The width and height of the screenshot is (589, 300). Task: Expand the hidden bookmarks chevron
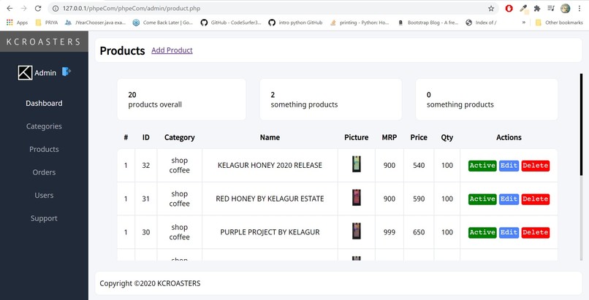[x=524, y=23]
